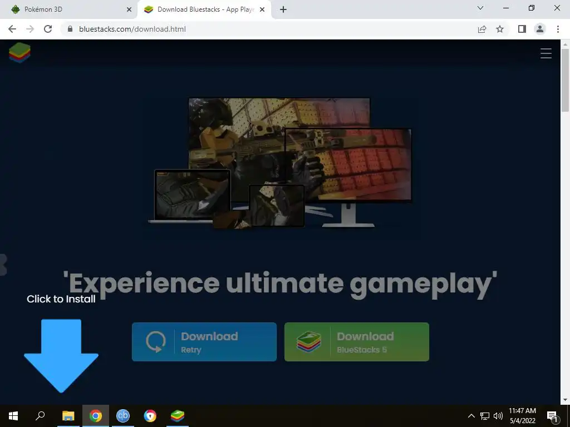This screenshot has width=570, height=427.
Task: Share this page using share icon
Action: [482, 29]
